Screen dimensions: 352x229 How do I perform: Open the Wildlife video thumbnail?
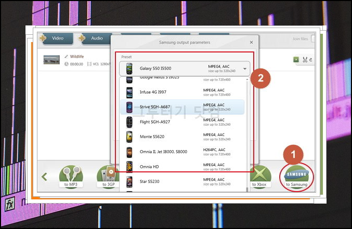tap(51, 60)
